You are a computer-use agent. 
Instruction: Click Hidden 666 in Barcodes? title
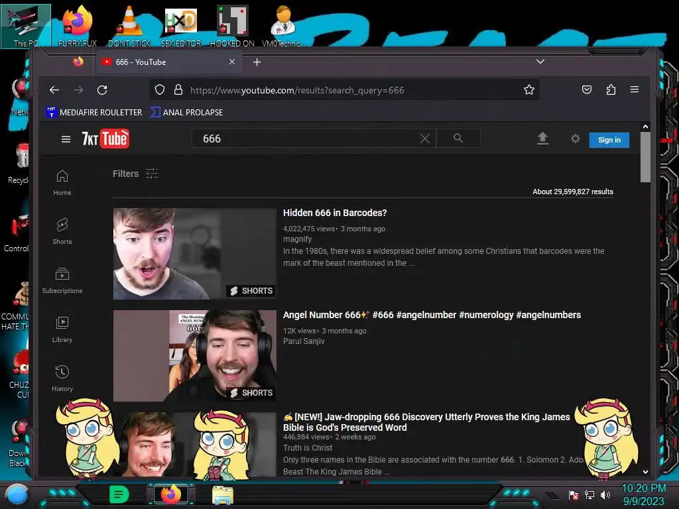pos(335,213)
